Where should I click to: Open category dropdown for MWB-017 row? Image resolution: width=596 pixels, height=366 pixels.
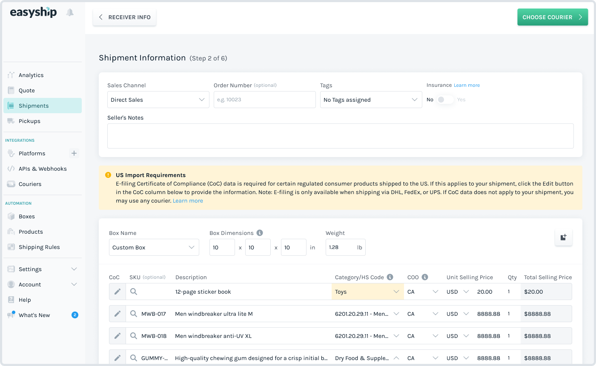[368, 314]
